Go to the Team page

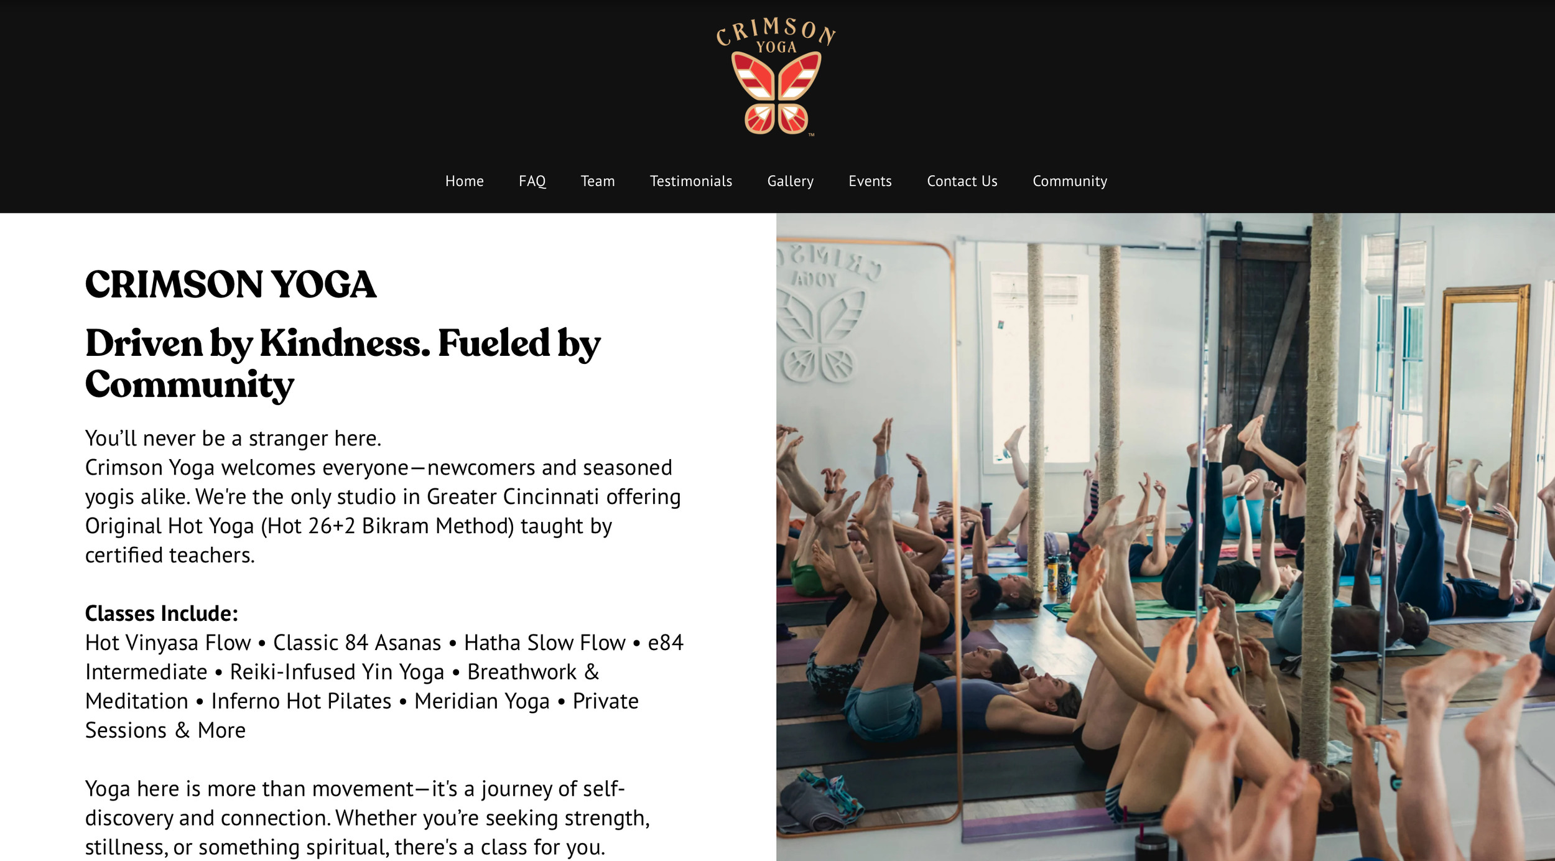point(597,181)
